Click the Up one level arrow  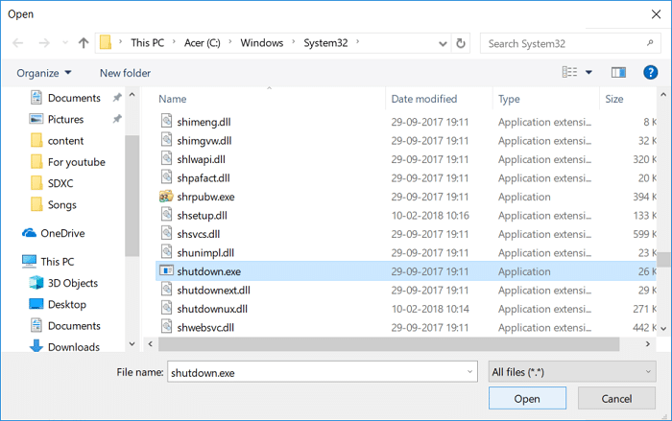pyautogui.click(x=84, y=43)
